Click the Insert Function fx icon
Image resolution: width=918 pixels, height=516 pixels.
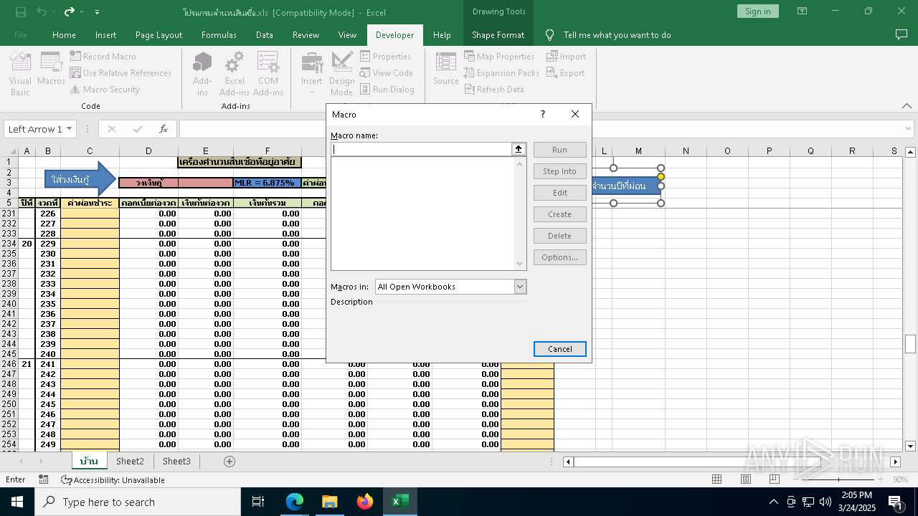pyautogui.click(x=164, y=129)
